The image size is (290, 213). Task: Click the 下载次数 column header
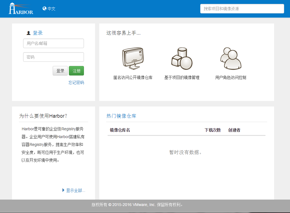coord(213,130)
